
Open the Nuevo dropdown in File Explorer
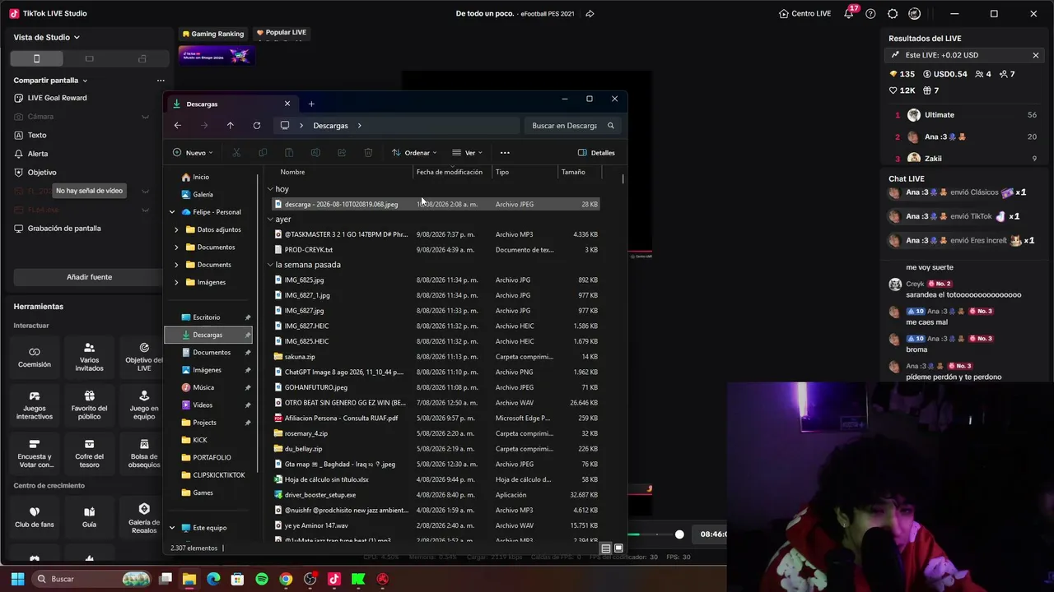click(x=193, y=152)
